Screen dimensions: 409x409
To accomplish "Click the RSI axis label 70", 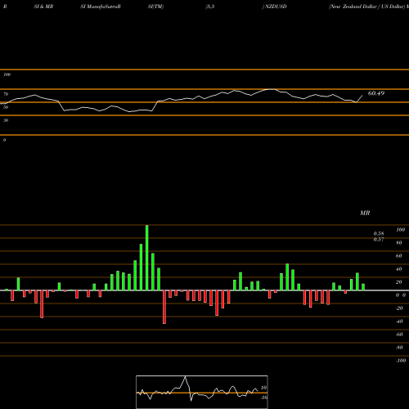I will pyautogui.click(x=6, y=94).
